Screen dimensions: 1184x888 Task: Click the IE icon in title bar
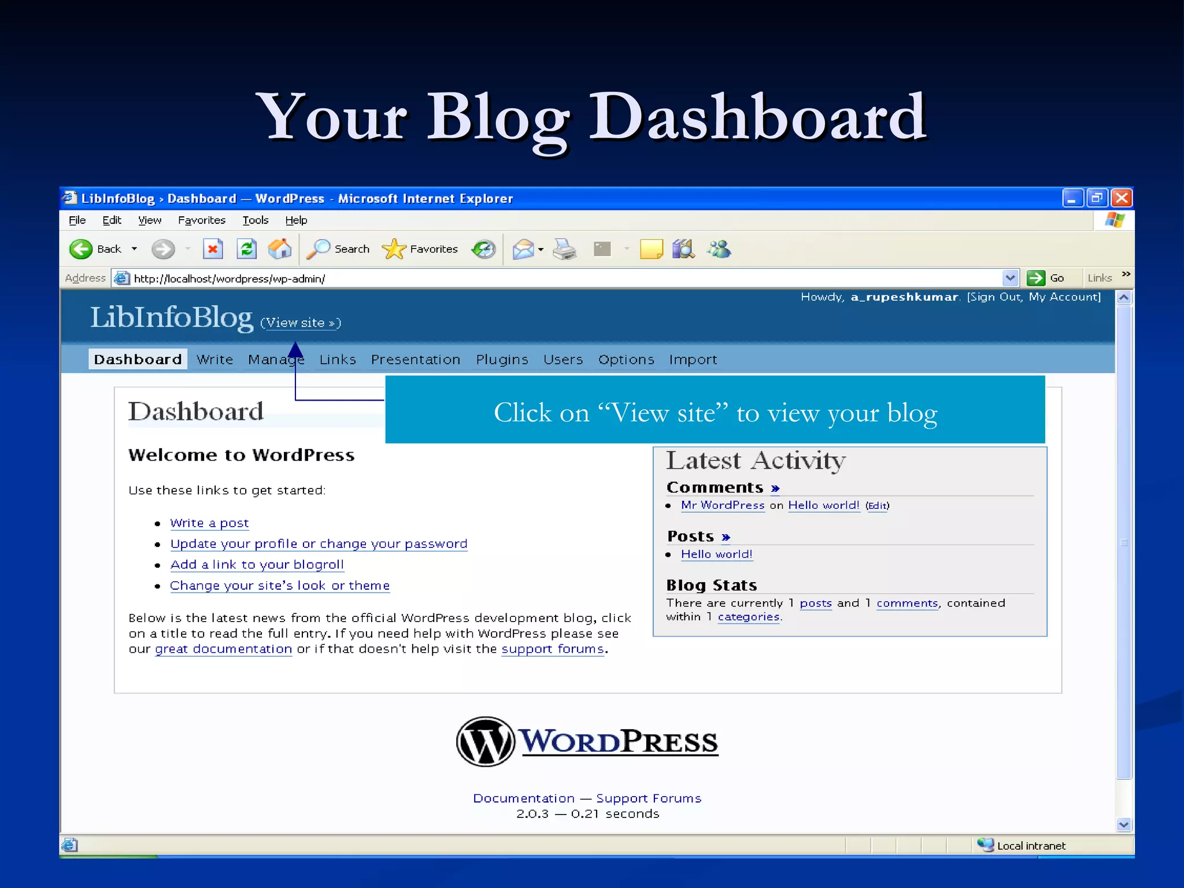coord(69,198)
